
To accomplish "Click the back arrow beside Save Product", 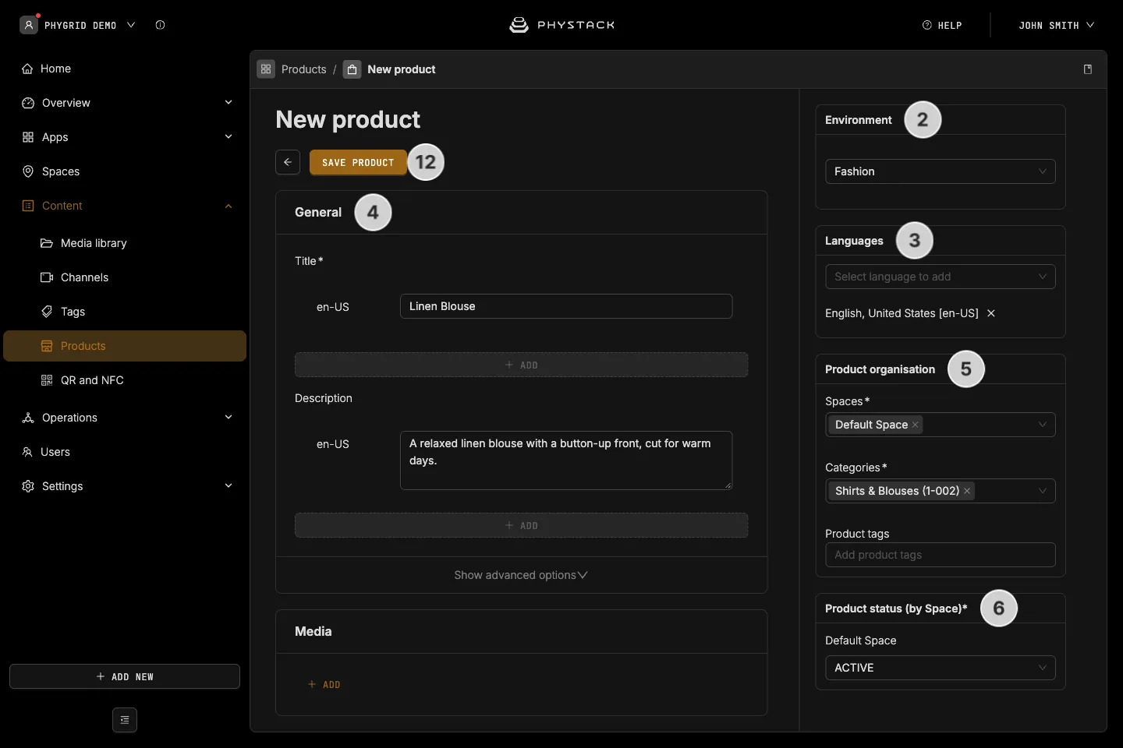I will (x=288, y=162).
